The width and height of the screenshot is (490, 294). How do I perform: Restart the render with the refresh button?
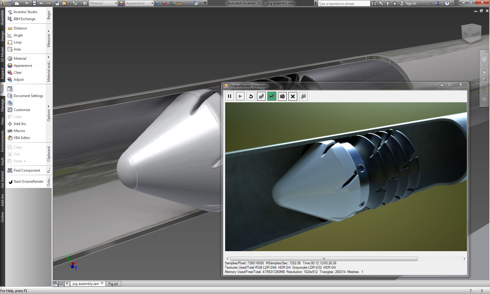[x=251, y=96]
